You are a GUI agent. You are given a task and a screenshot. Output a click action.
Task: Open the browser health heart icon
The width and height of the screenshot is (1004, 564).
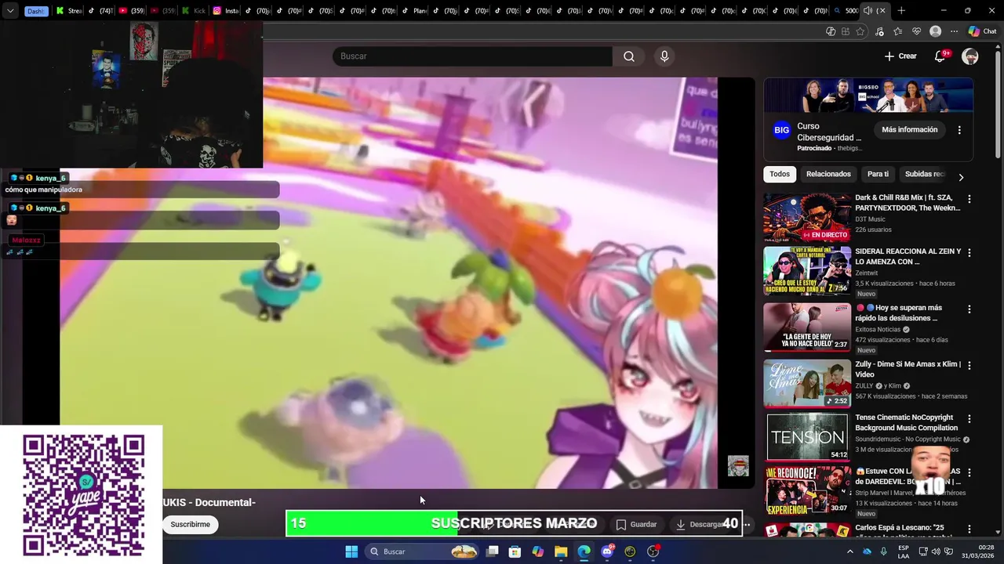916,31
